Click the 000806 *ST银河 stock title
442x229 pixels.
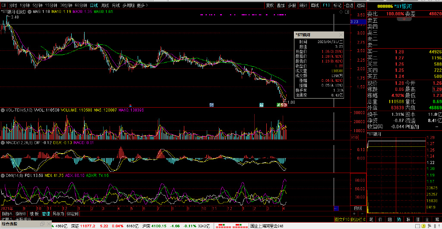[395, 6]
